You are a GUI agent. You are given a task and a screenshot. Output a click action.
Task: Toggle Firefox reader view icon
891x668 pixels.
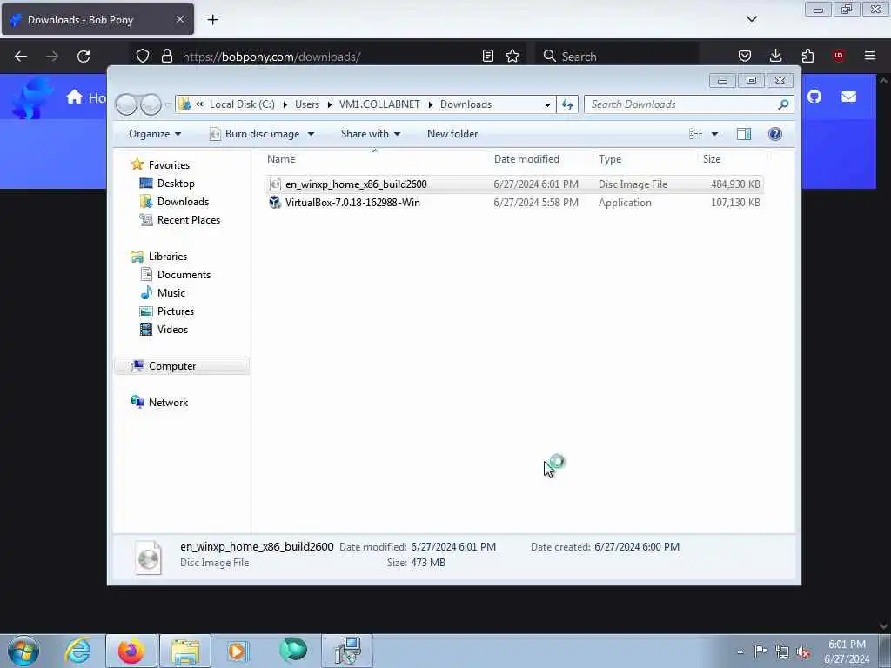(487, 56)
